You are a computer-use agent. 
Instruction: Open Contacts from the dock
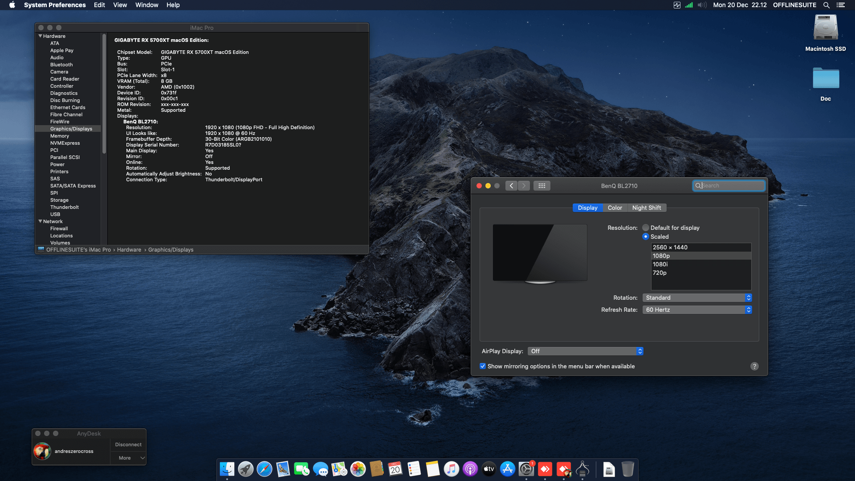[x=377, y=469]
